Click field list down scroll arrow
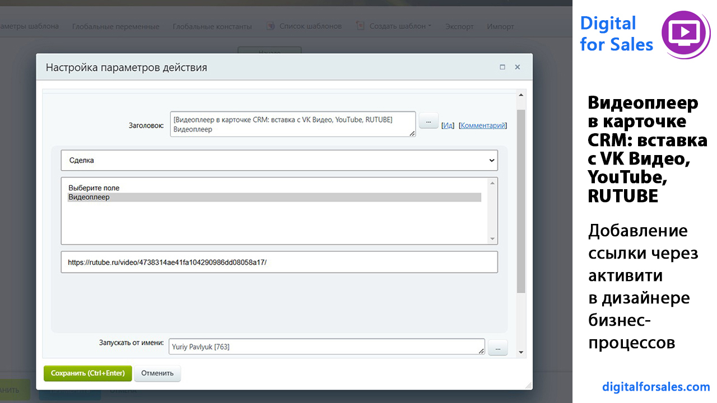Image resolution: width=717 pixels, height=403 pixels. click(493, 239)
